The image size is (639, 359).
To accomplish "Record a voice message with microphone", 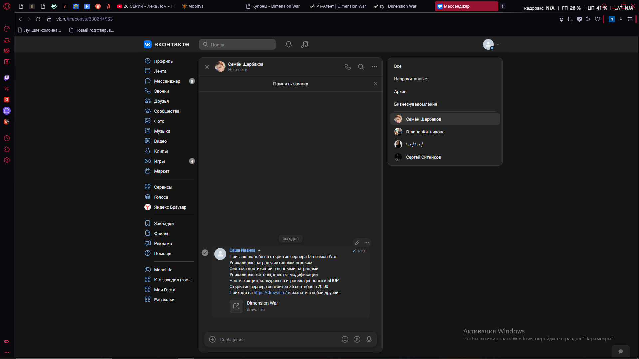I will 369,339.
